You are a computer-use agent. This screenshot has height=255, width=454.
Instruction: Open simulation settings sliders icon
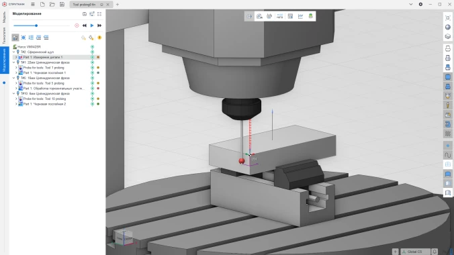pyautogui.click(x=92, y=14)
